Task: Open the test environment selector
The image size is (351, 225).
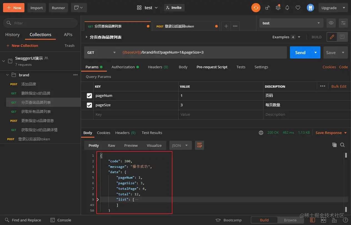Action: (x=291, y=23)
